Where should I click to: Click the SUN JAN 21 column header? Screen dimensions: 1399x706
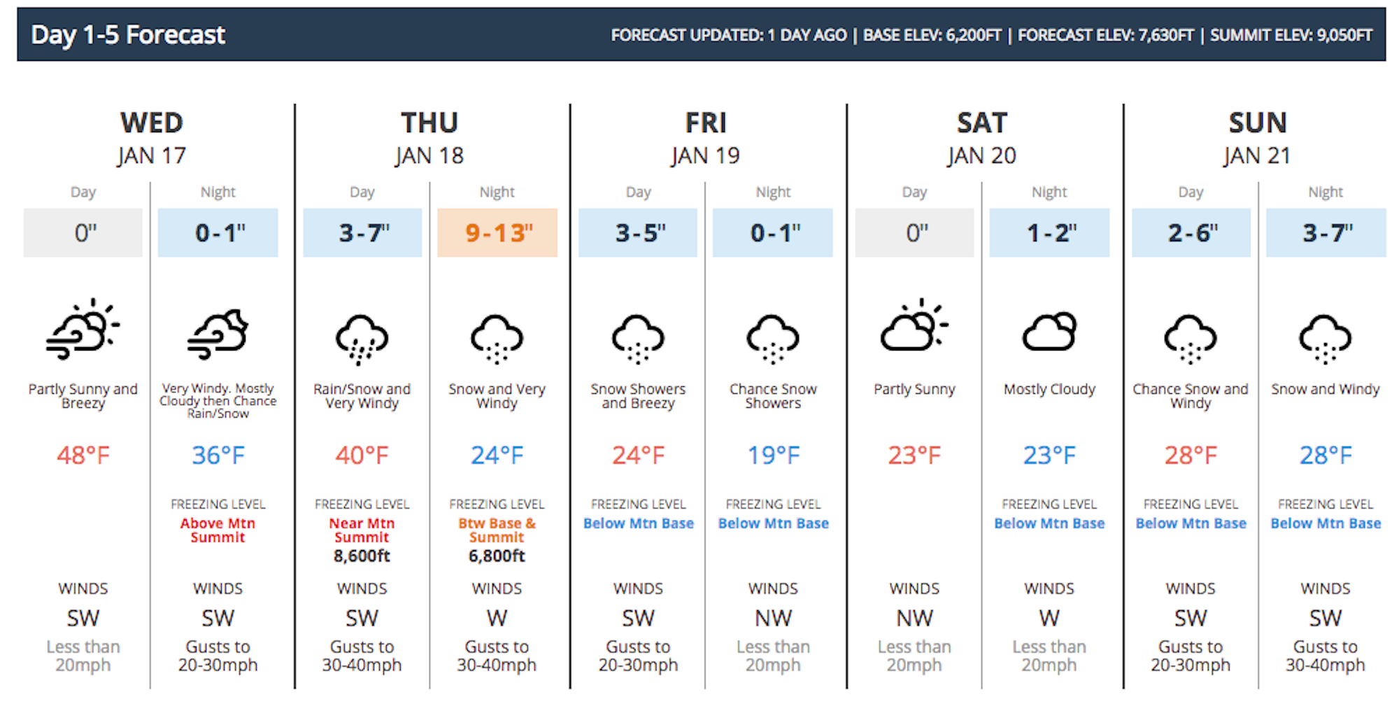pyautogui.click(x=1257, y=139)
